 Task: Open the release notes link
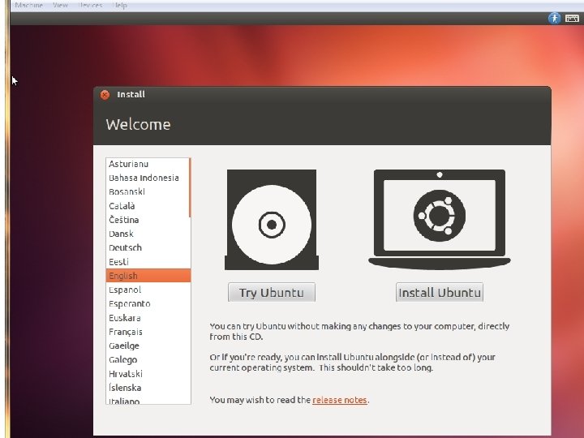[x=340, y=400]
